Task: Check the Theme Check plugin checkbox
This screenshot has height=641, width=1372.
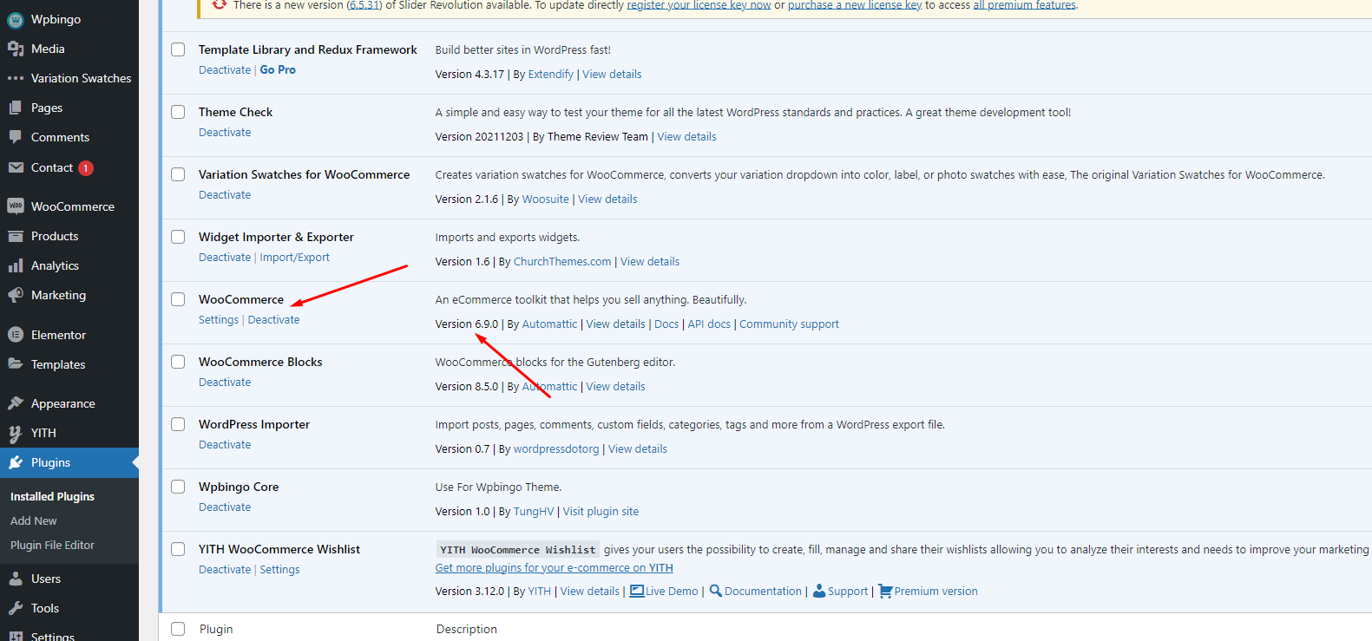Action: click(178, 112)
